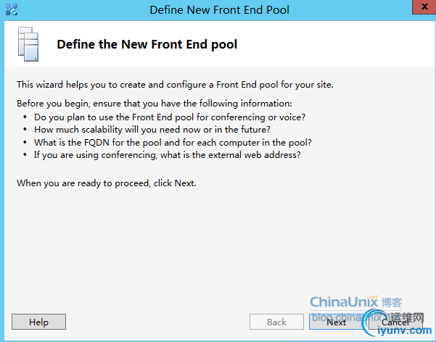This screenshot has height=342, width=436.
Task: Select the scalability question bullet item
Action: coord(152,130)
